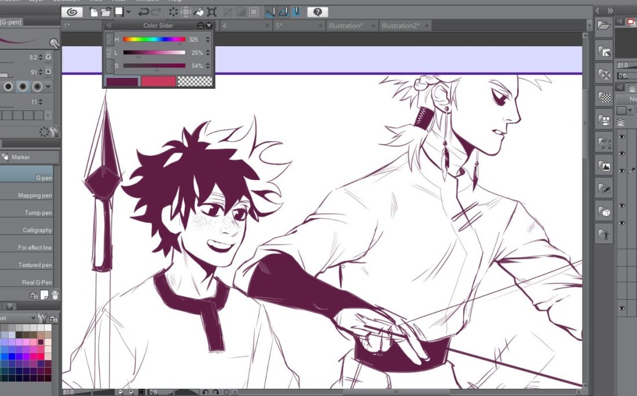
Task: Expand the Save options arrow
Action: [x=129, y=12]
